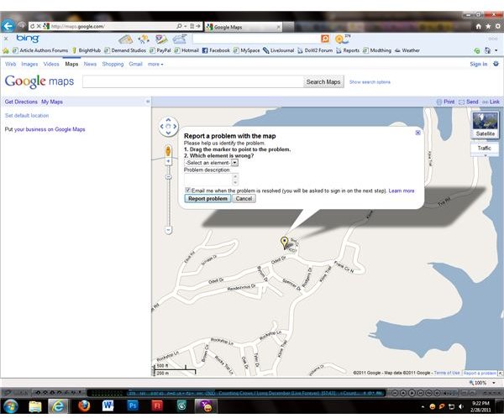Viewport: 504px width, 418px height.
Task: Cancel the problem report
Action: click(x=244, y=199)
